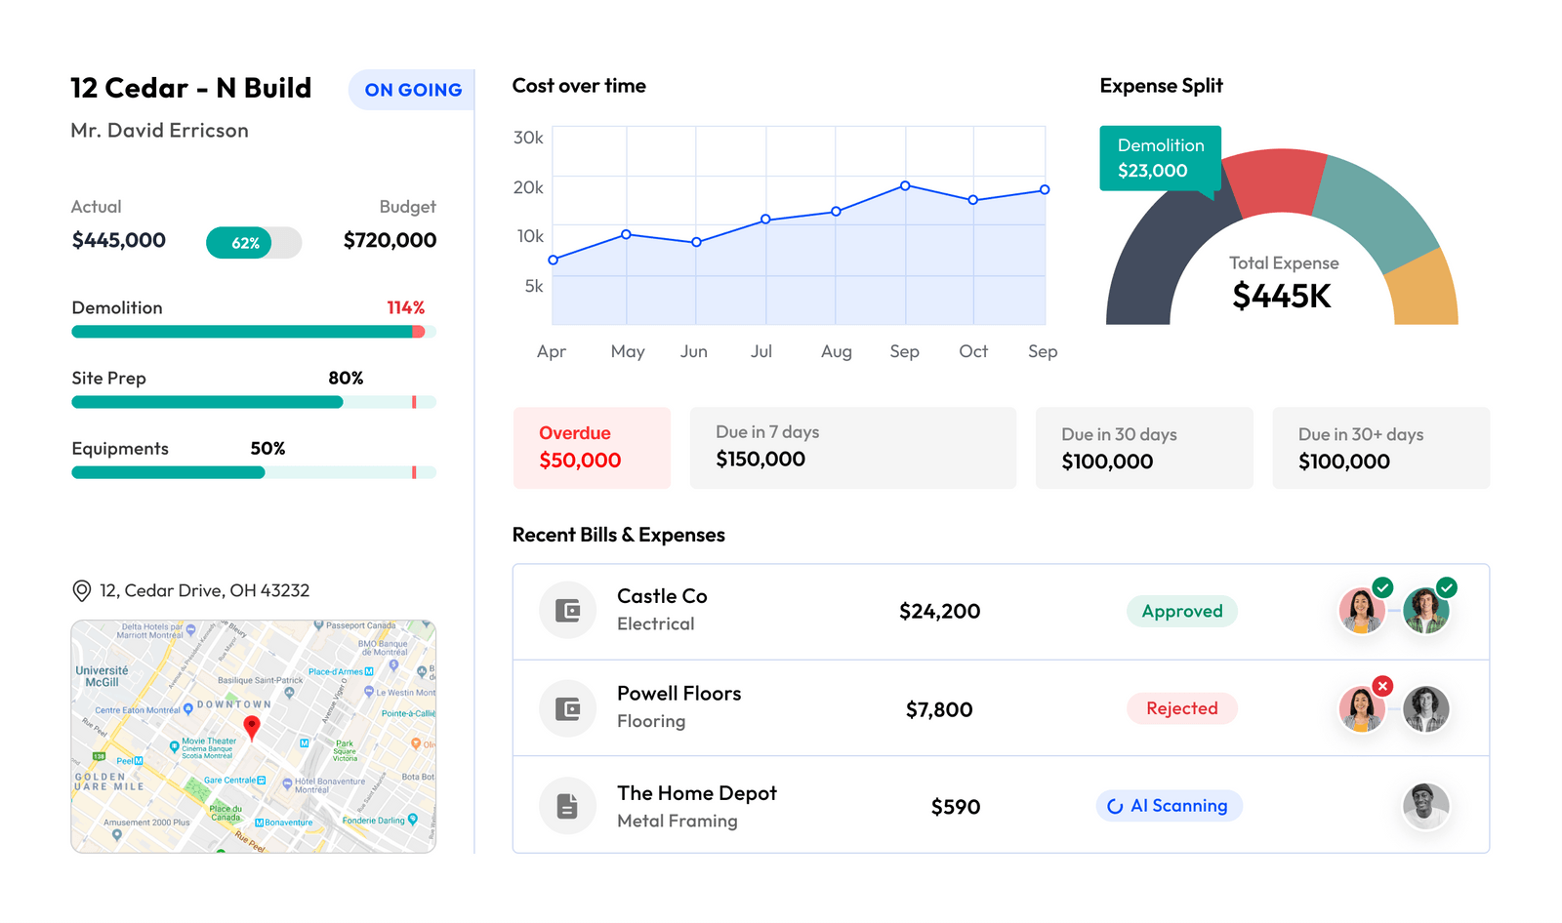Viewport: 1562px width, 923px height.
Task: Click the first avatar on Castle Co row
Action: tap(1362, 611)
